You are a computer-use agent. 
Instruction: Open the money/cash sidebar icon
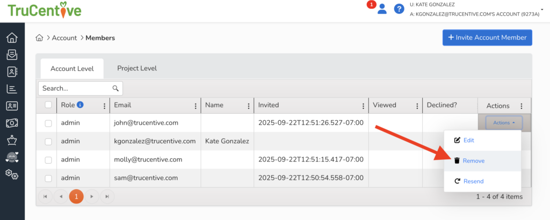coord(12,123)
